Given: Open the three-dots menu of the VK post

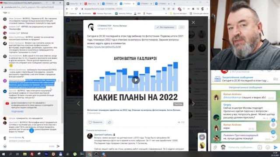Looking at the screenshot, I should (x=182, y=27).
